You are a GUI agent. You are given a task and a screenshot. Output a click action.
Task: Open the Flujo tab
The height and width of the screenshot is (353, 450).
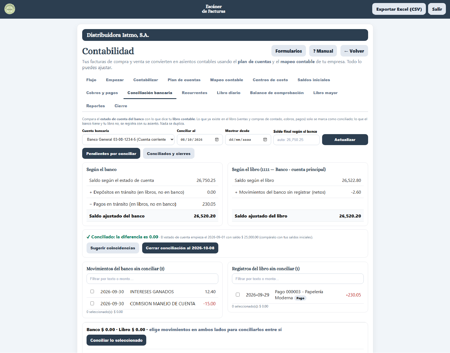91,80
